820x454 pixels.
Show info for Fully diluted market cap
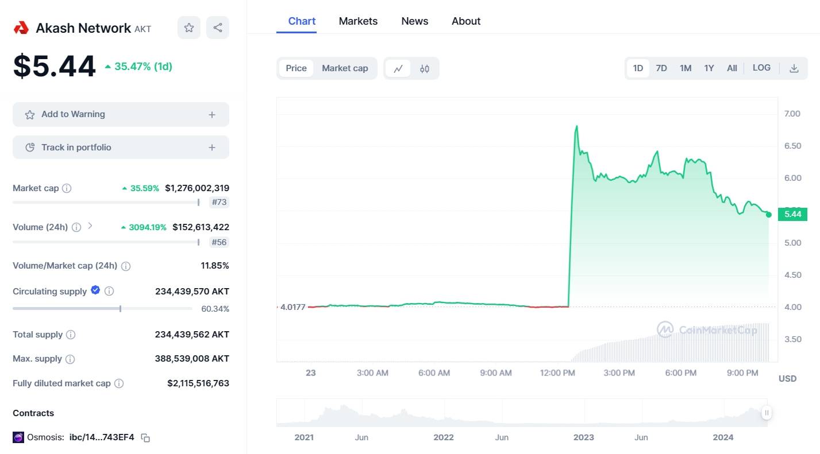click(119, 383)
